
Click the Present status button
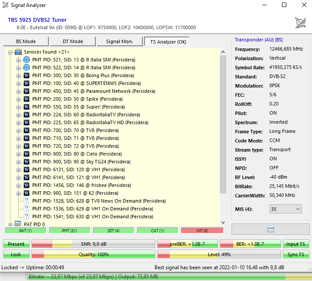point(16,244)
